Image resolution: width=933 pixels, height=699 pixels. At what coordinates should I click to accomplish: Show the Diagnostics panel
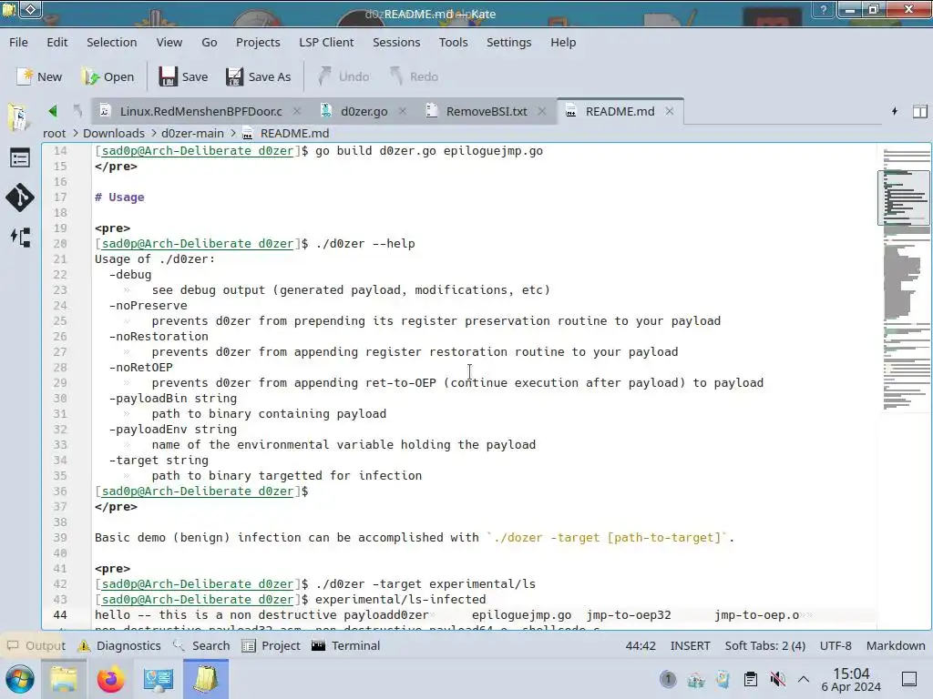pyautogui.click(x=119, y=645)
